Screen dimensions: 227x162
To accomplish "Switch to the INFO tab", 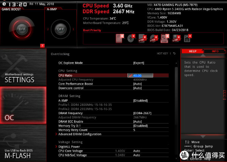I will pos(215,51).
